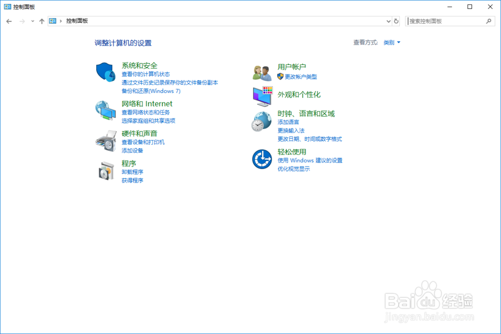Open 用户帐户 category

pos(292,66)
